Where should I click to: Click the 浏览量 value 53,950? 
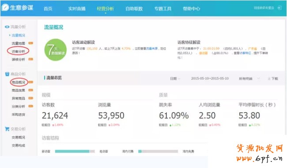pyautogui.click(x=111, y=115)
